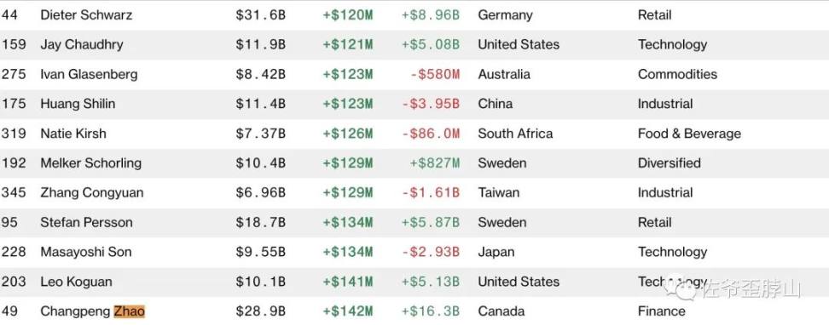Click the -$580M year-to-date change value
The height and width of the screenshot is (325, 829).
click(435, 74)
